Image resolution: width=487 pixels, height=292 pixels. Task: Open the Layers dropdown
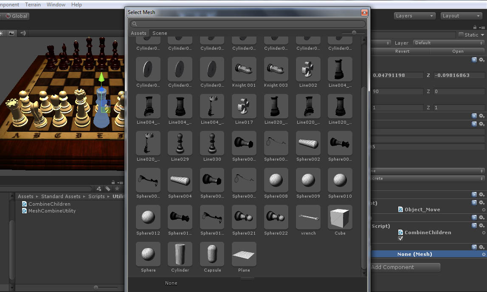(414, 16)
